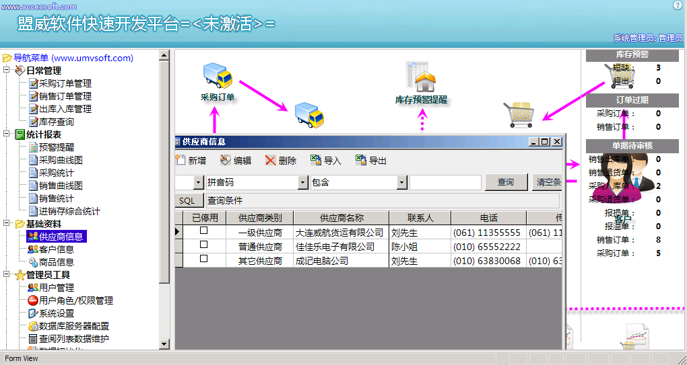Click phone cell (010) 65552222

pyautogui.click(x=488, y=247)
